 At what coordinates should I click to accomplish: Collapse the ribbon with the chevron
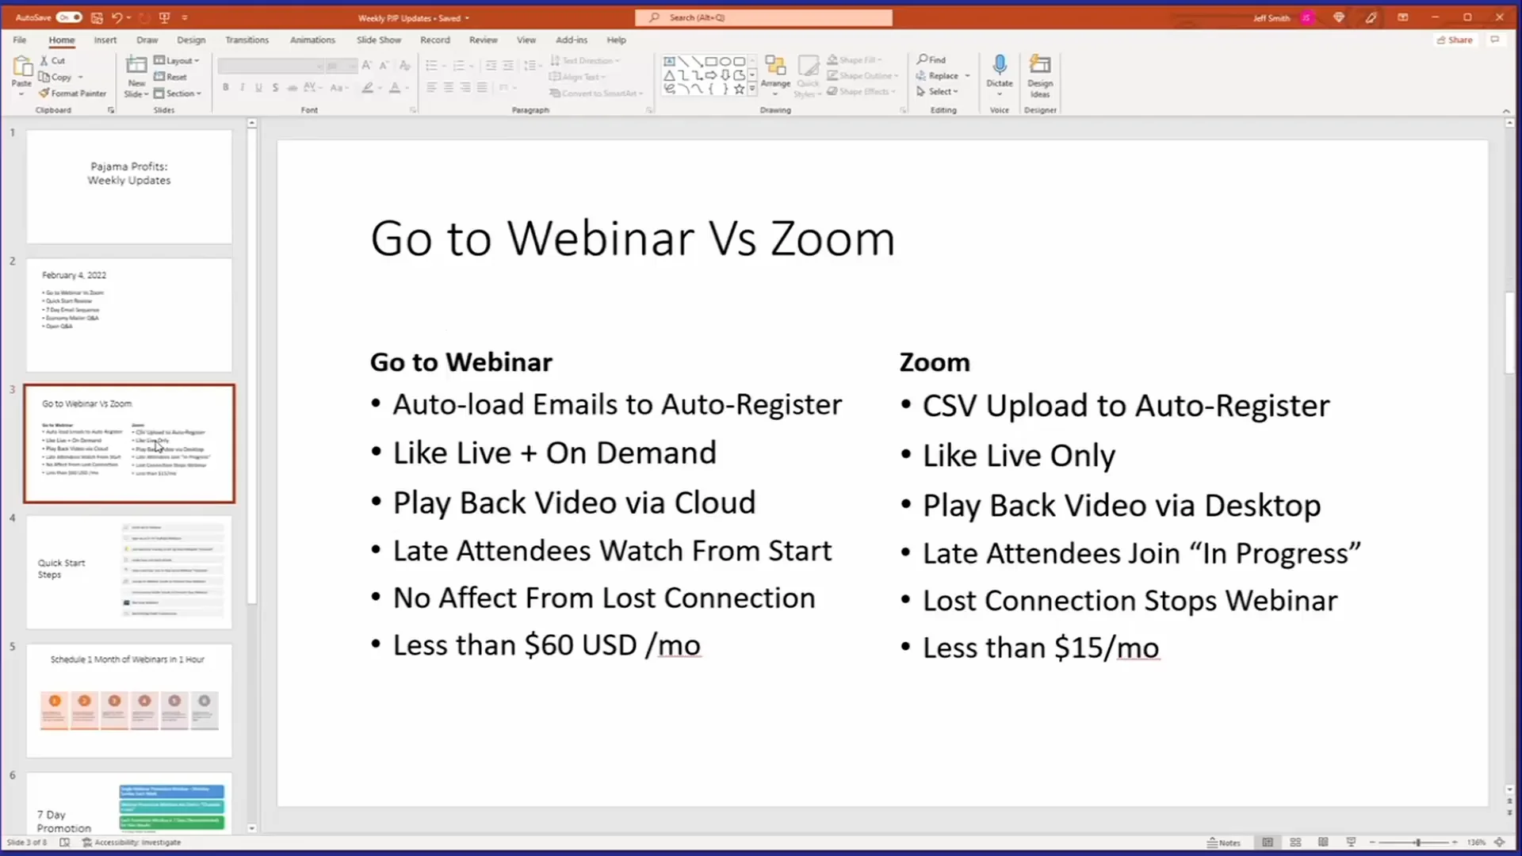click(x=1506, y=111)
